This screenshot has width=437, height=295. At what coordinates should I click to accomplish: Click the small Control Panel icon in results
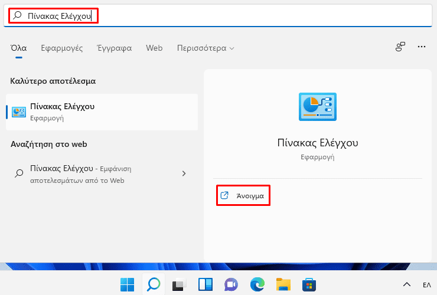click(x=19, y=112)
